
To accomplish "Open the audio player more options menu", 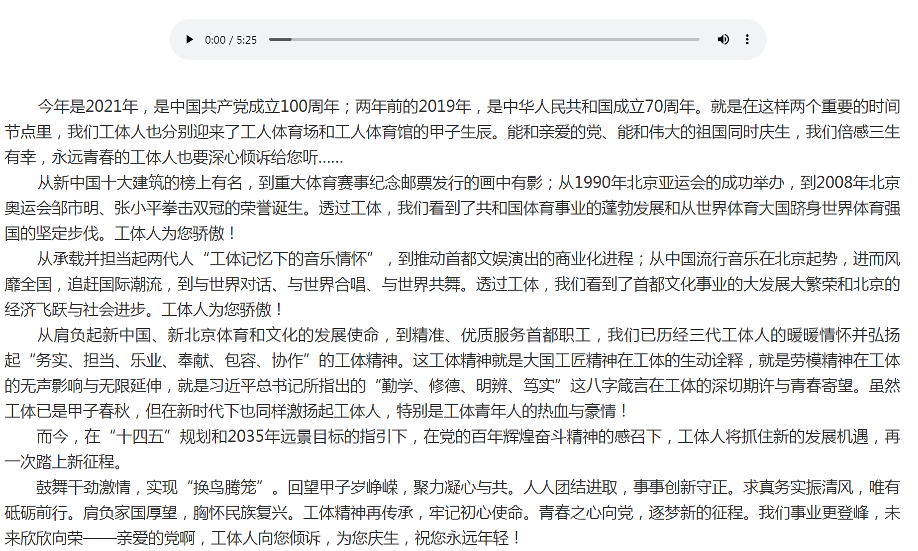I will coord(747,39).
